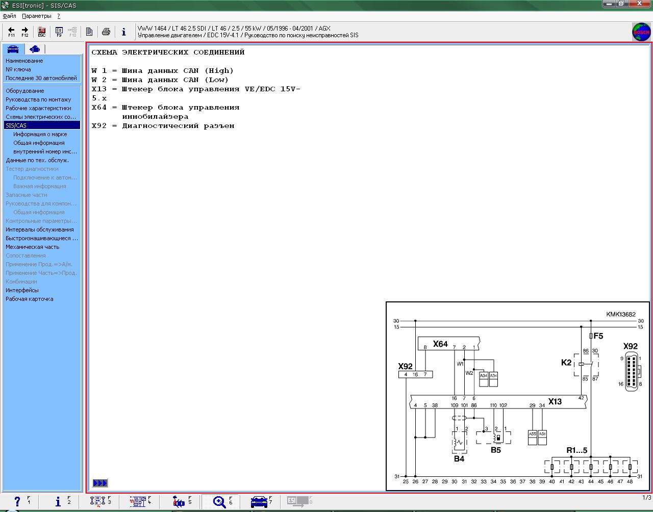
Task: Open the Параметры menu
Action: 37,16
